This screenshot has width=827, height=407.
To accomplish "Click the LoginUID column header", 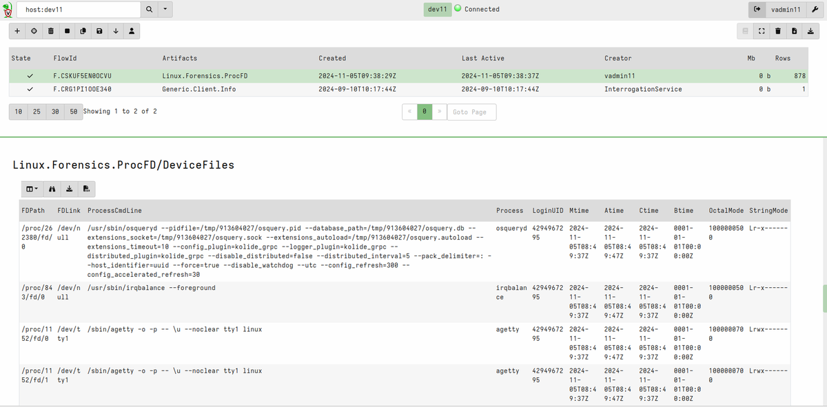I will pyautogui.click(x=547, y=210).
